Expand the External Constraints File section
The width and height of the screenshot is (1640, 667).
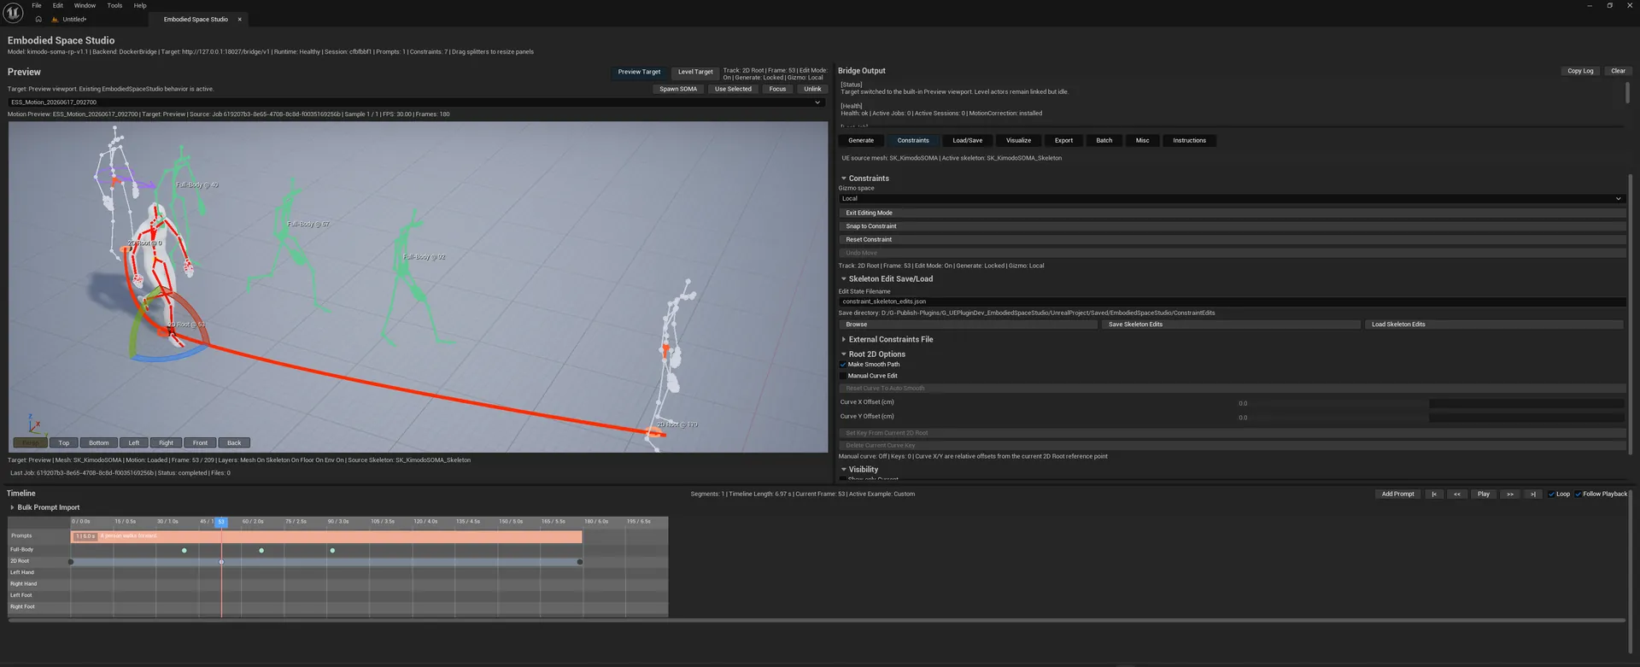point(844,340)
